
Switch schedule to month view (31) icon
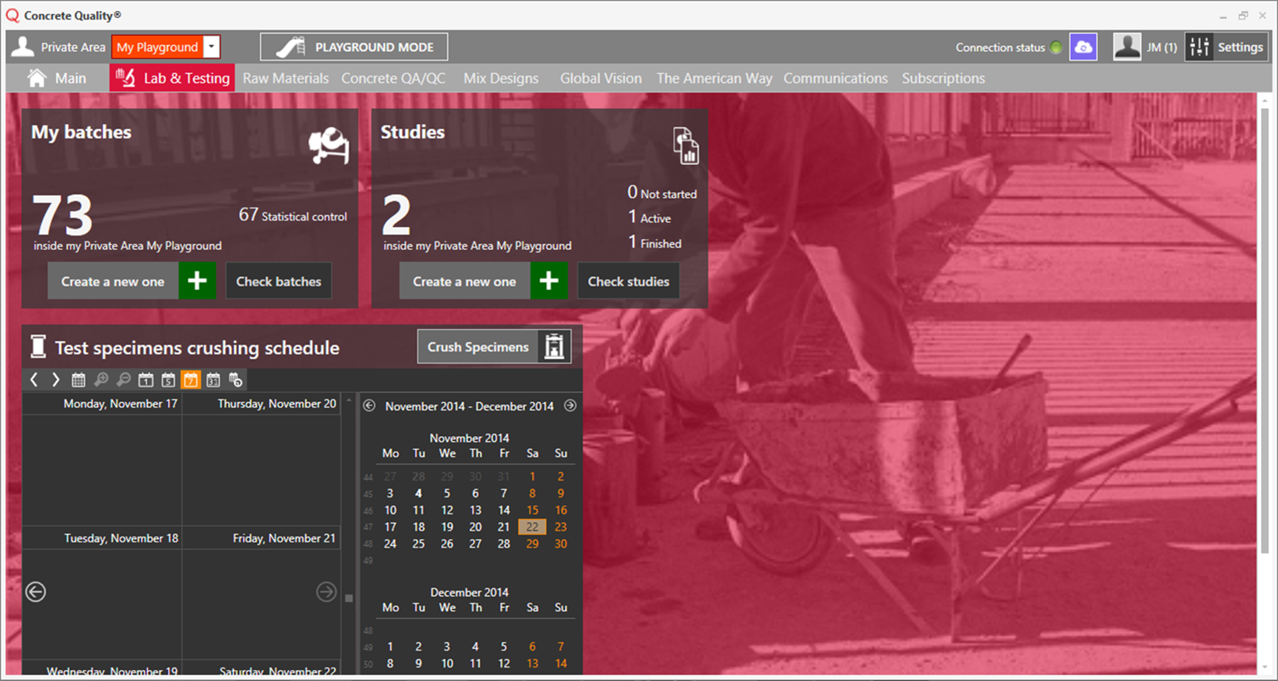point(213,380)
